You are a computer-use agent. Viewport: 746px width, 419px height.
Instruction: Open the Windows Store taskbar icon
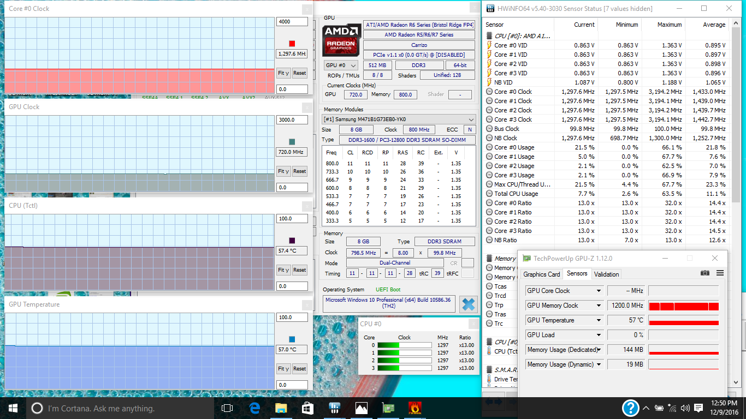coord(307,408)
